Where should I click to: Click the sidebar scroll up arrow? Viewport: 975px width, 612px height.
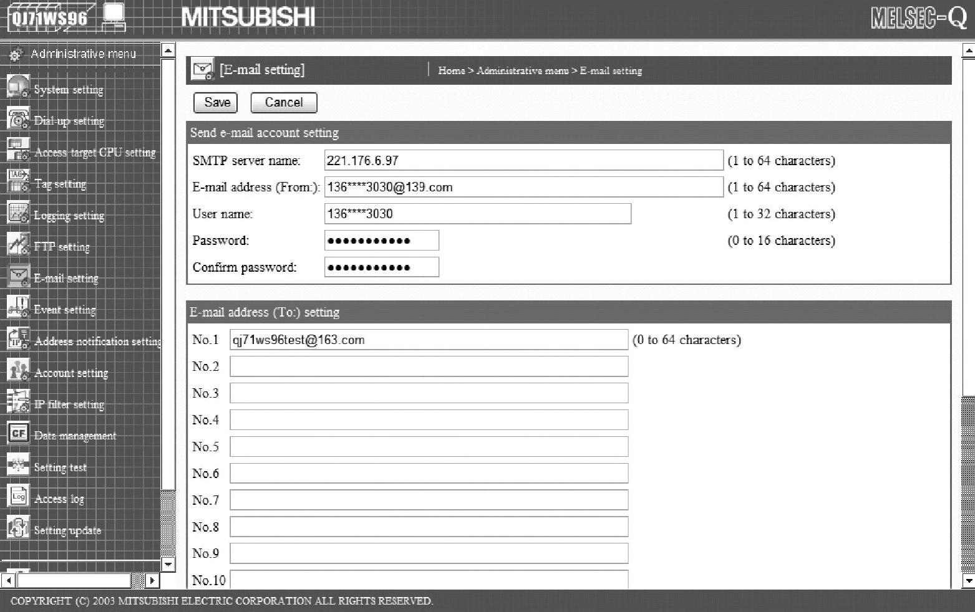tap(168, 50)
